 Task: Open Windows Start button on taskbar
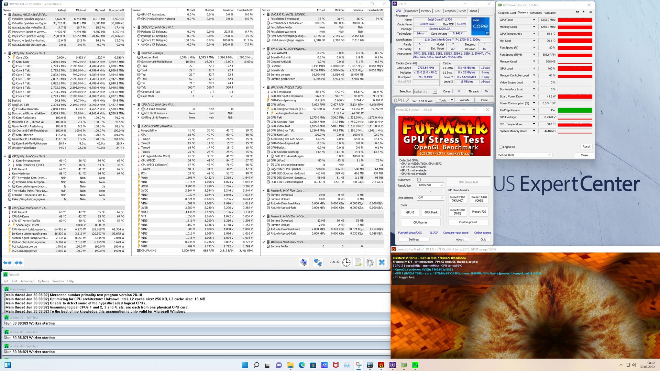point(245,365)
